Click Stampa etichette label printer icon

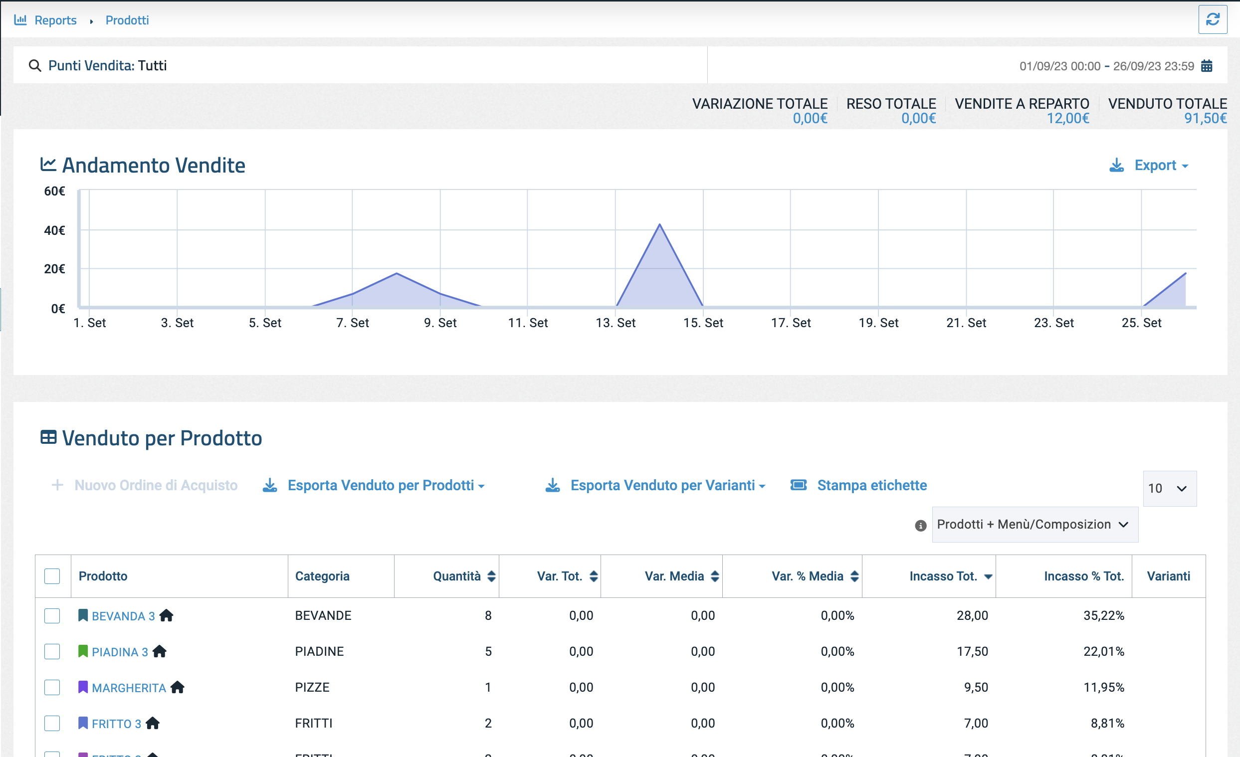[798, 485]
